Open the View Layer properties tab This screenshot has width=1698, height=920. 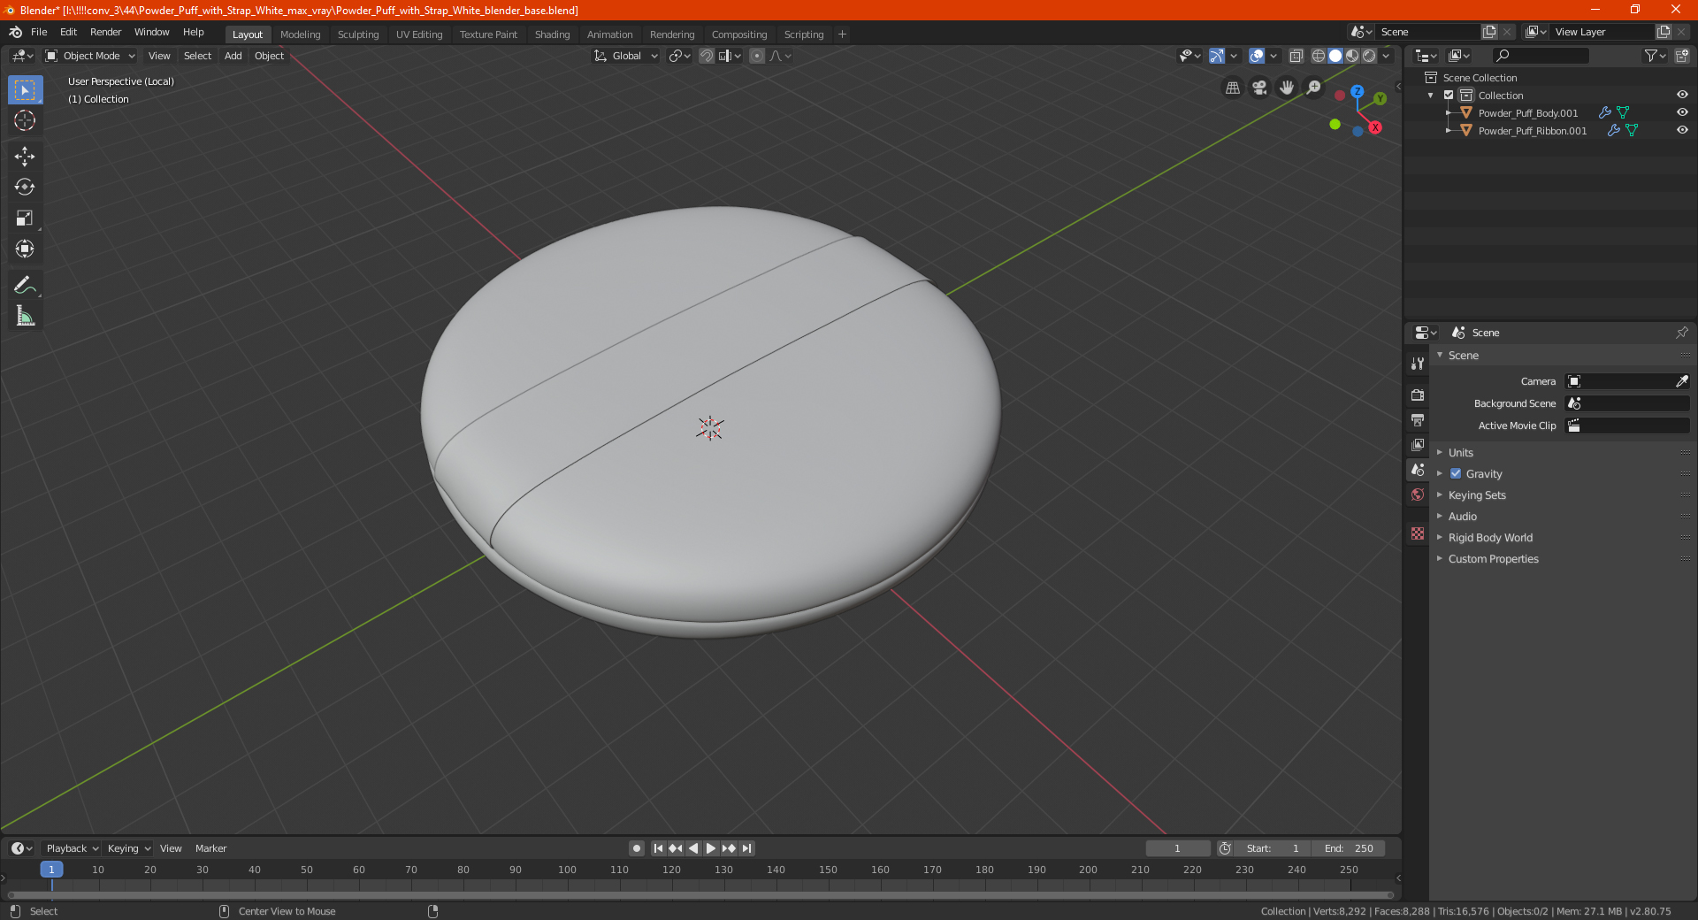tap(1418, 444)
